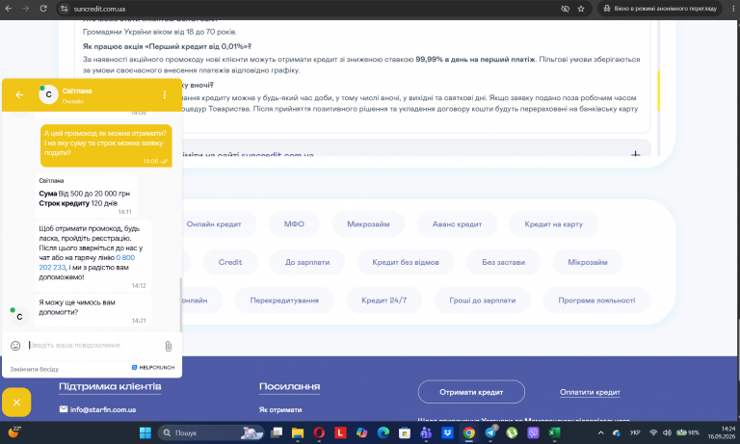Open red L app in taskbar

340,432
